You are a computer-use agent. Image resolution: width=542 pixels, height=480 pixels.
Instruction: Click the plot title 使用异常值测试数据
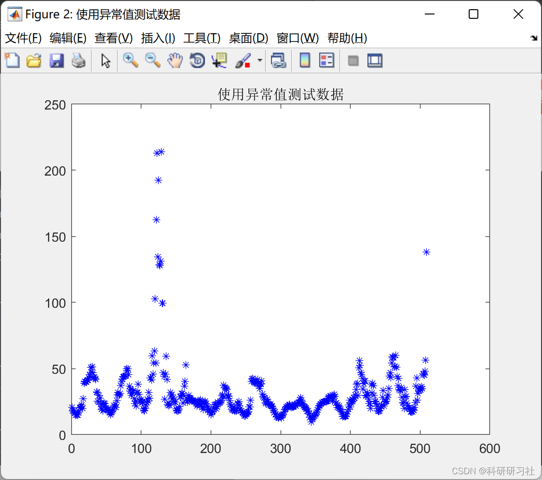click(280, 95)
